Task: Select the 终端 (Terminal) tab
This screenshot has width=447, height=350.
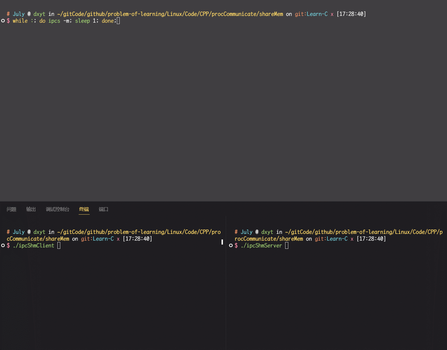Action: (x=84, y=209)
